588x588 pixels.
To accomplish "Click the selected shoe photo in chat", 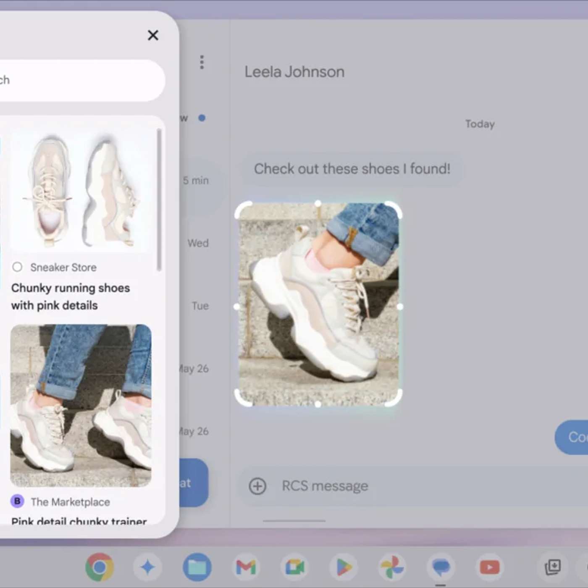I will (318, 304).
